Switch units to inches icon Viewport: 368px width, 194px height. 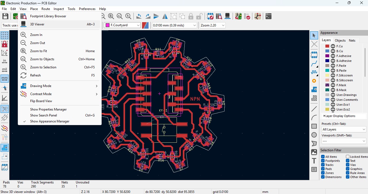coord(5,61)
